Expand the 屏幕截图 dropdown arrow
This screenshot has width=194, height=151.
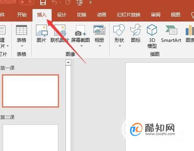click(x=81, y=46)
